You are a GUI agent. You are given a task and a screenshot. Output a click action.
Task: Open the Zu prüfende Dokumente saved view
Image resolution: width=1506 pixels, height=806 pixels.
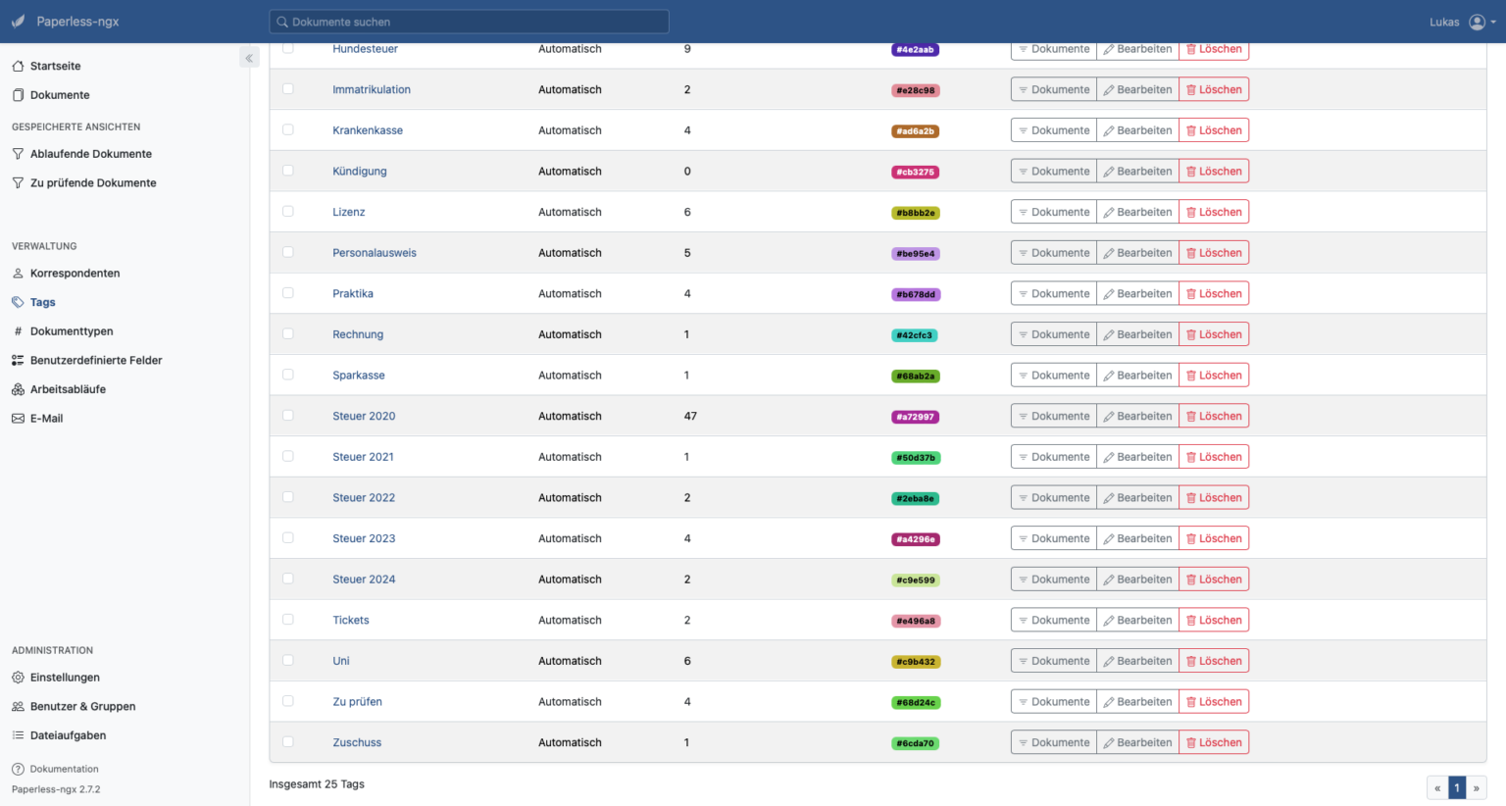click(x=92, y=182)
